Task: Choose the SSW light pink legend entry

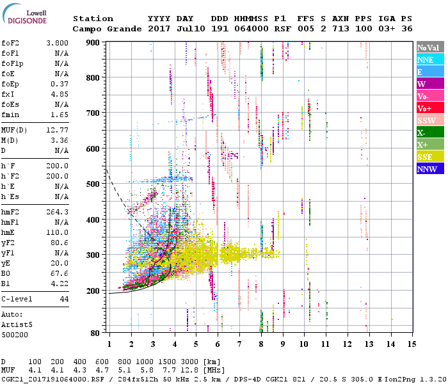Action: pos(430,120)
